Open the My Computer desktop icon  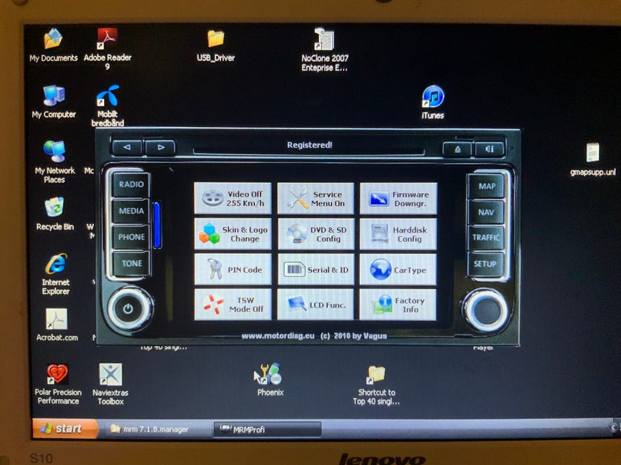[54, 101]
